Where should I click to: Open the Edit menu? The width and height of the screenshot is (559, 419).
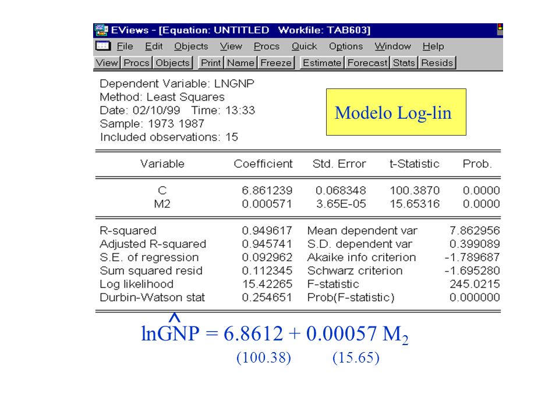pyautogui.click(x=154, y=47)
